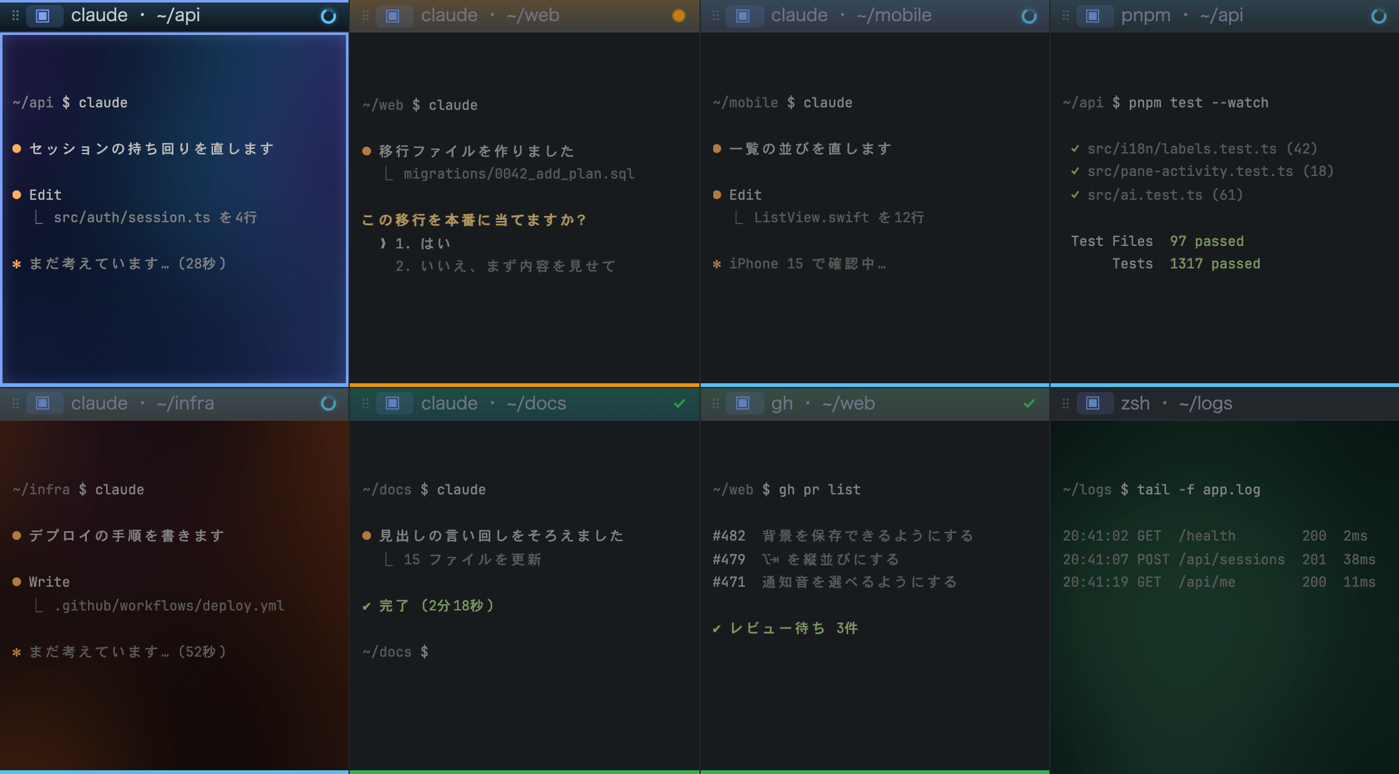Click PR #479 を縦並びにする
The width and height of the screenshot is (1399, 774).
click(806, 559)
